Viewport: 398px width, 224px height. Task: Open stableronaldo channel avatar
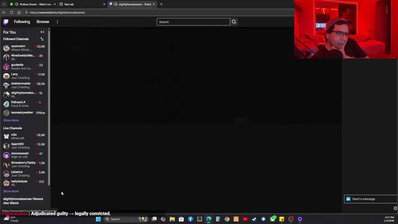tap(6, 85)
